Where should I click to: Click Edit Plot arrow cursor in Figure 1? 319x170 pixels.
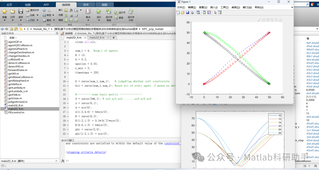215,13
